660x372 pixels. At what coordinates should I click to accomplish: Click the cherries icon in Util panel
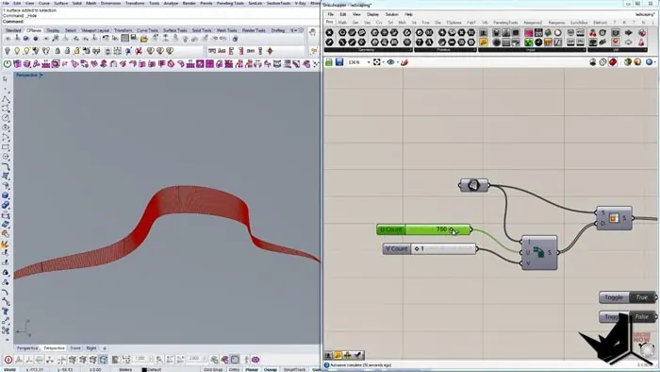point(593,32)
